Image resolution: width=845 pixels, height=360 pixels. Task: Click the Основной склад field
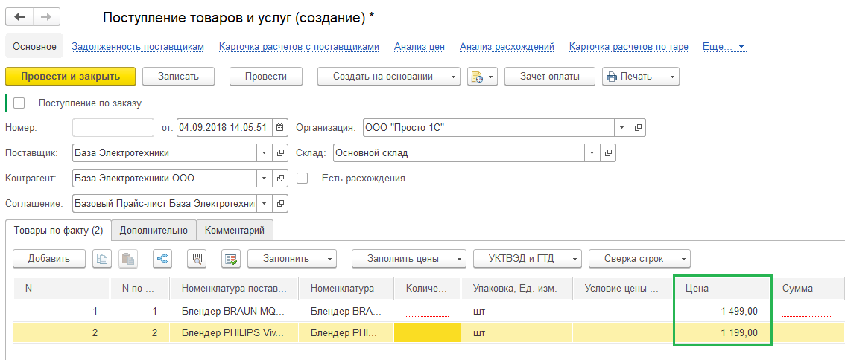(459, 152)
